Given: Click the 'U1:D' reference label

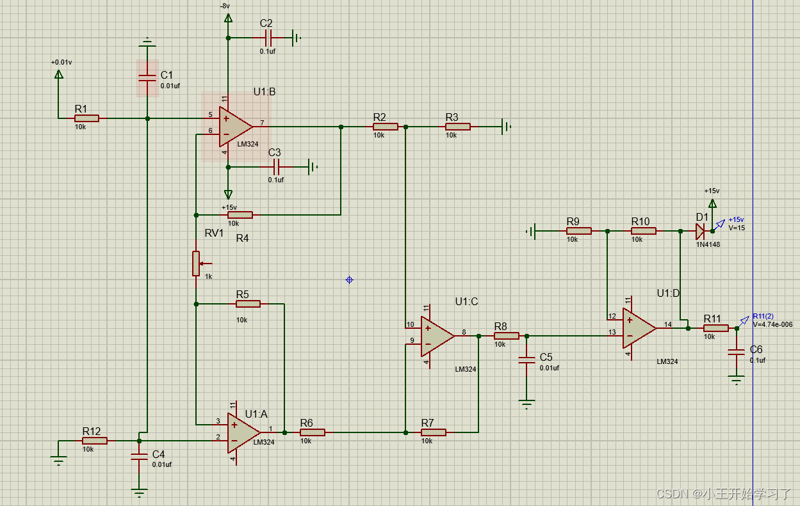Looking at the screenshot, I should pyautogui.click(x=668, y=293).
